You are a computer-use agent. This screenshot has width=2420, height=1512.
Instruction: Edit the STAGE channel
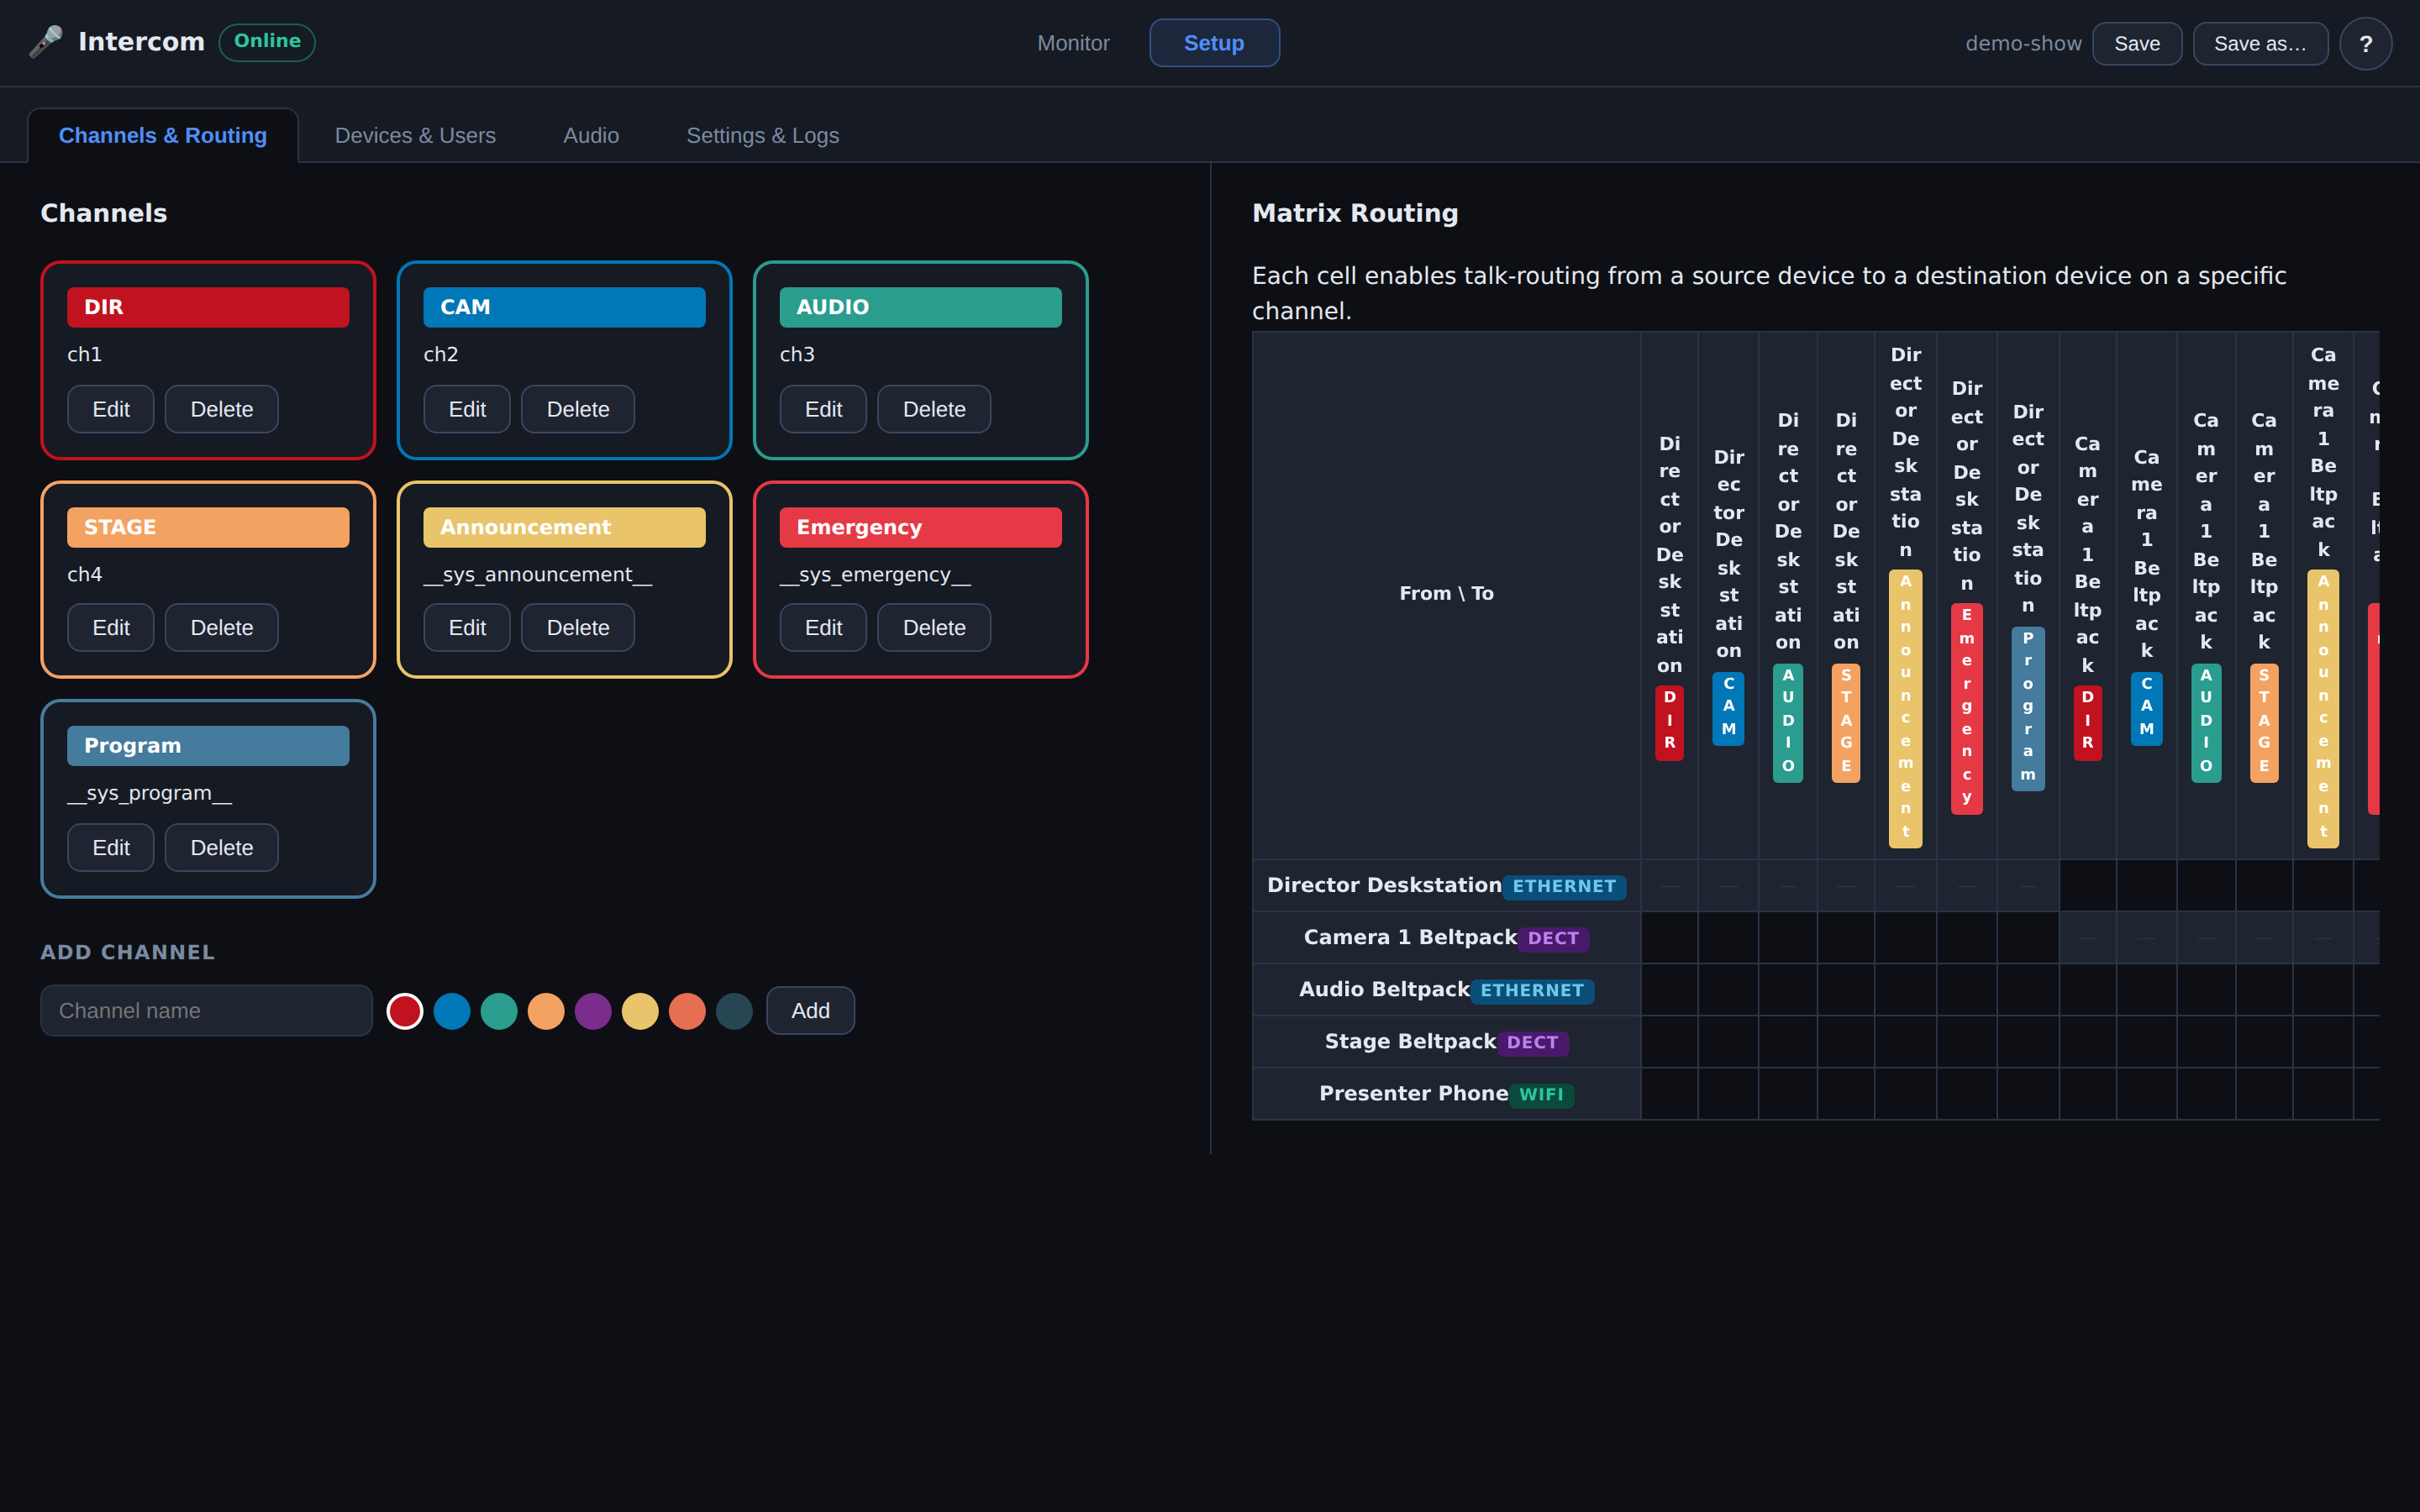(x=111, y=628)
